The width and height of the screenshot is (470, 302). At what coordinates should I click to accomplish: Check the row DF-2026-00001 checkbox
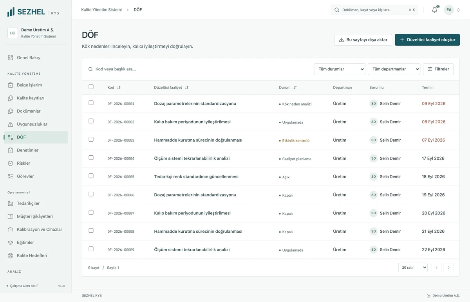91,103
